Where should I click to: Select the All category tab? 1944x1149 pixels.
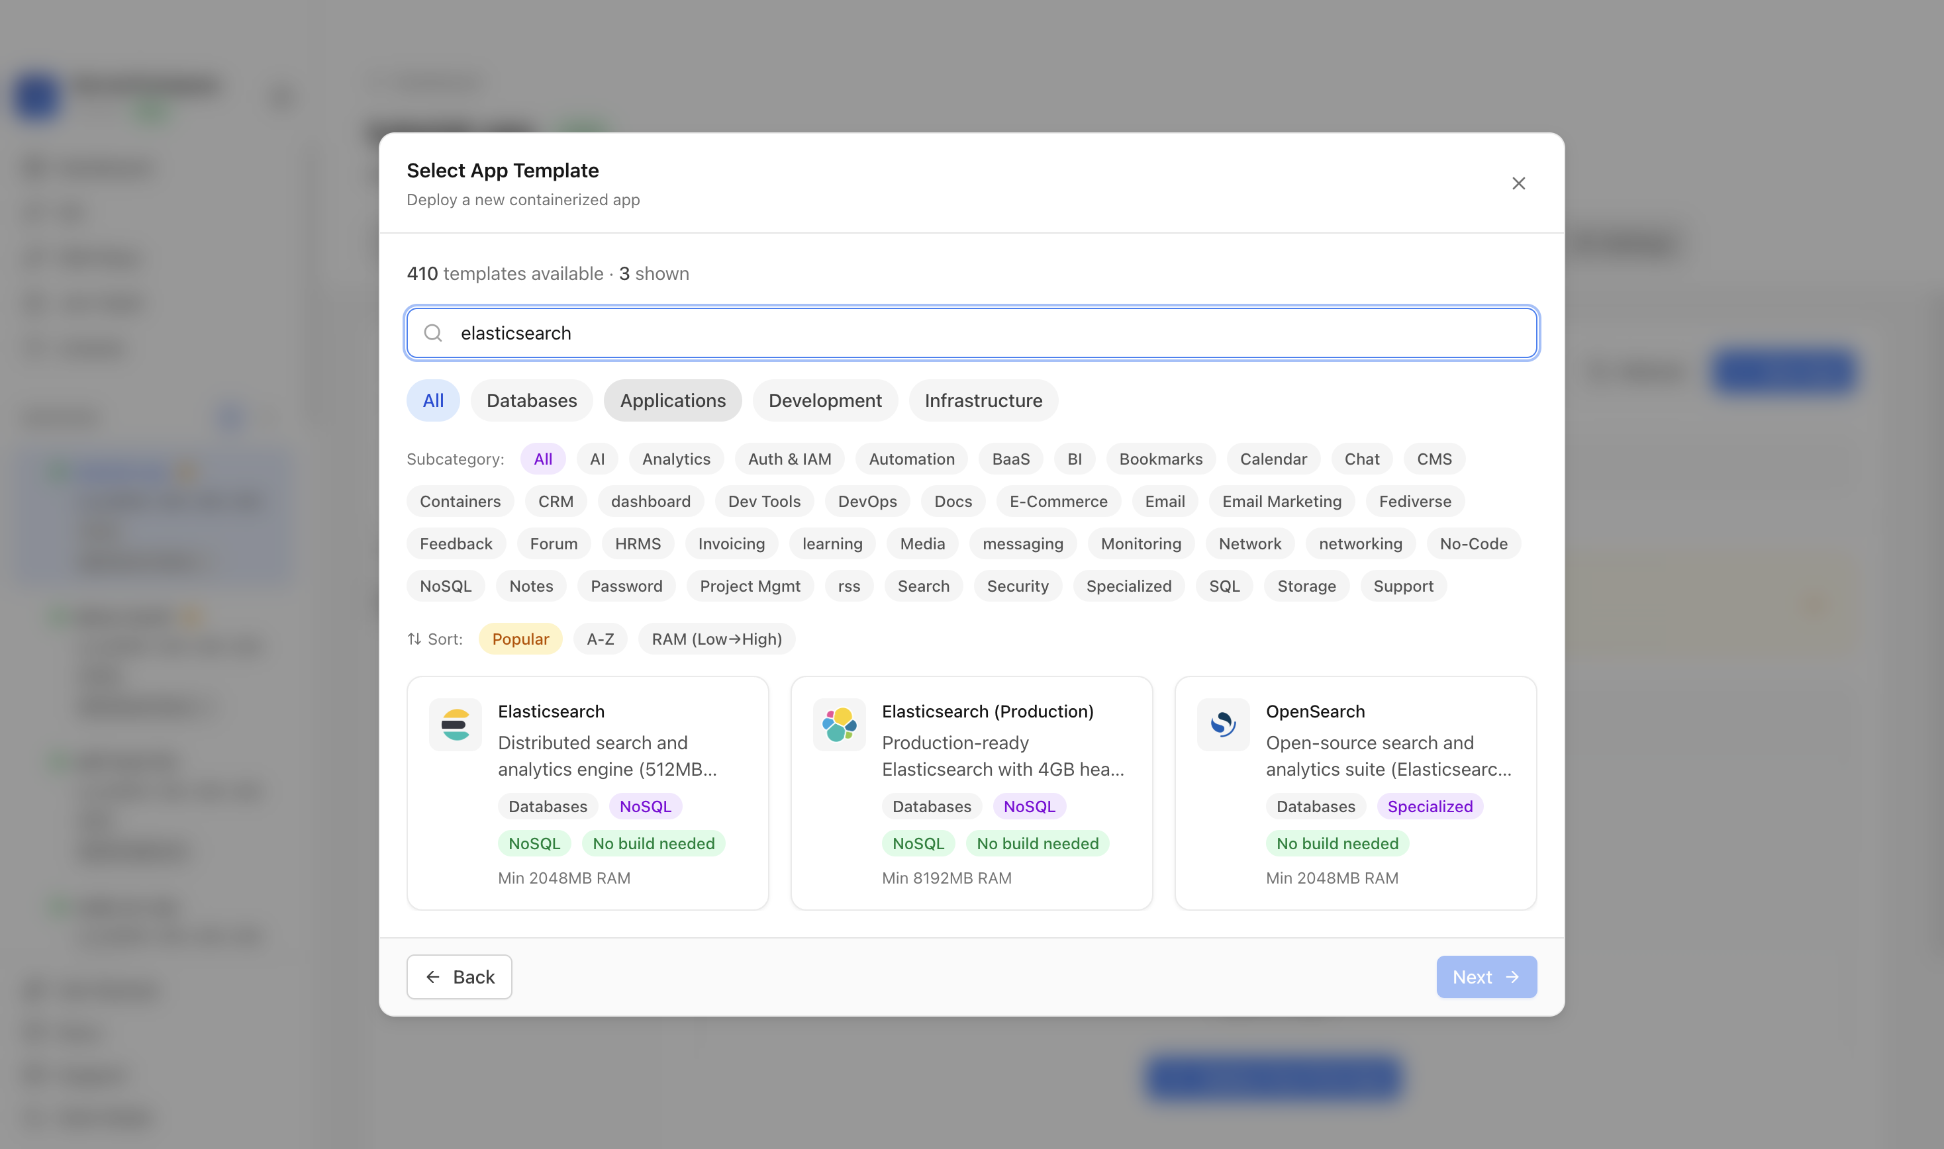pos(433,400)
